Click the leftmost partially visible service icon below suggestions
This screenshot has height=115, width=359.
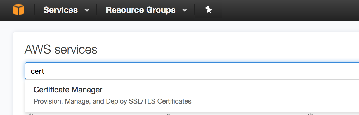click(x=31, y=114)
